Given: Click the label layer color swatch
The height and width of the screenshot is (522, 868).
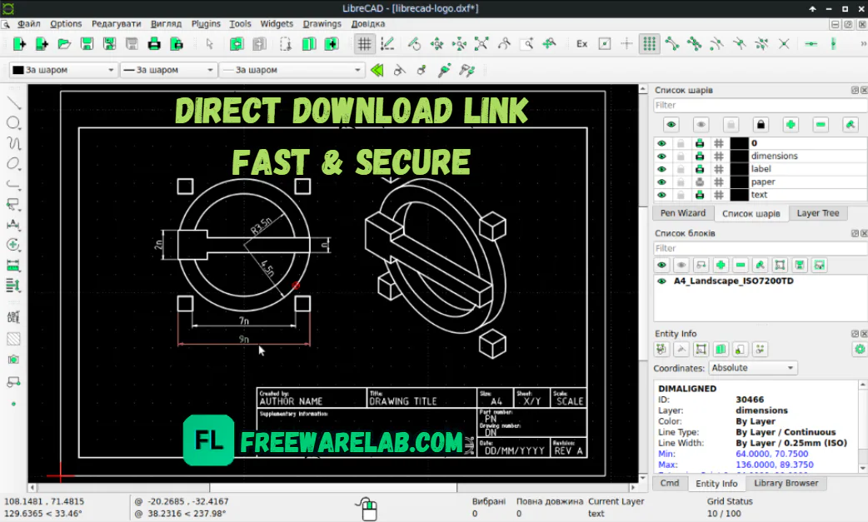Looking at the screenshot, I should click(x=739, y=169).
